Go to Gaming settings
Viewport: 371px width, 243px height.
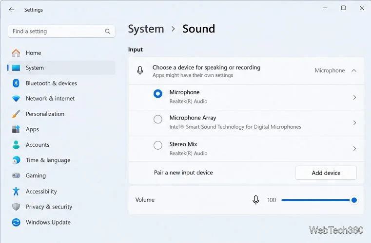[61, 175]
